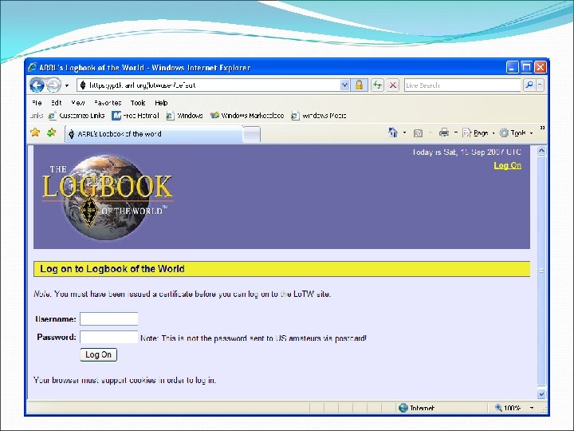Select the ARRL's Logbook of the World tab
The height and width of the screenshot is (431, 574).
pos(154,134)
